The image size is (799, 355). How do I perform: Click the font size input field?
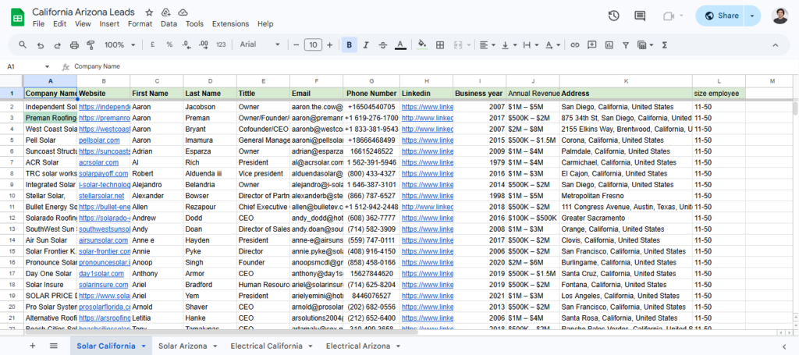click(x=313, y=44)
